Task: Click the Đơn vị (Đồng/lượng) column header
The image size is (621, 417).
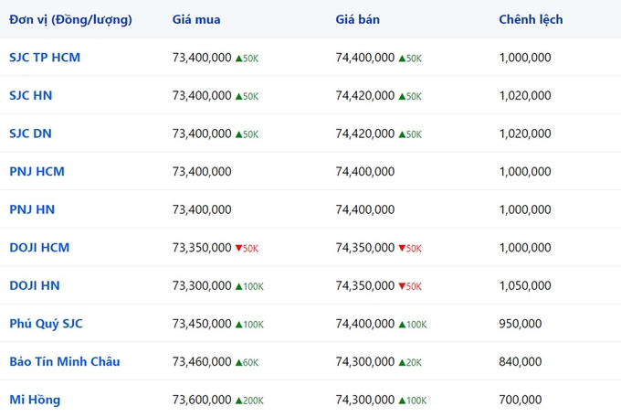Action: click(70, 20)
